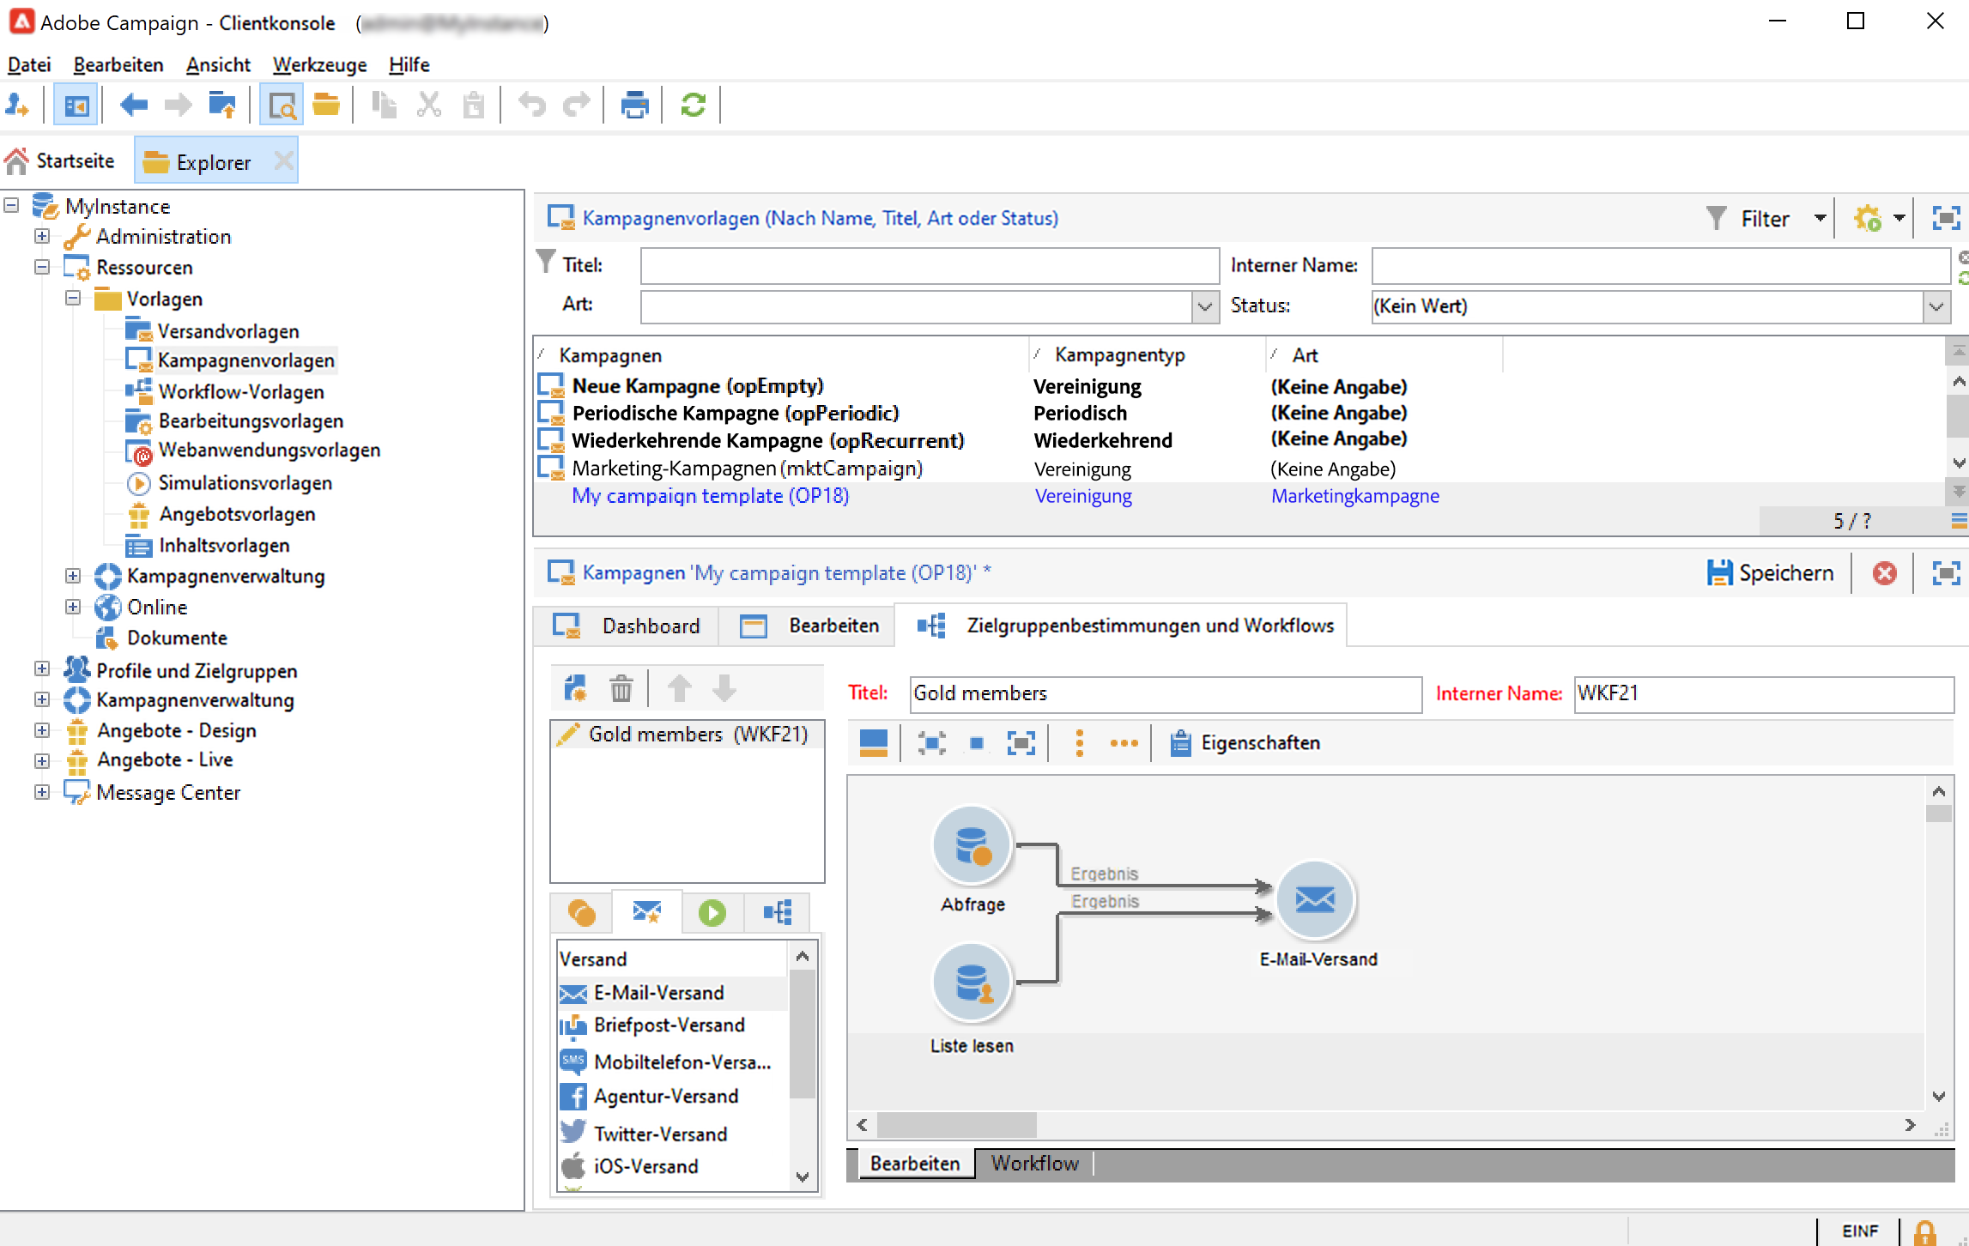Expand the Administration tree node
Image resolution: width=1969 pixels, height=1246 pixels.
pos(42,236)
